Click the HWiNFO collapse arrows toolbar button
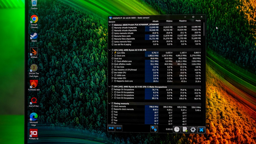This screenshot has height=144, width=256. [119, 128]
